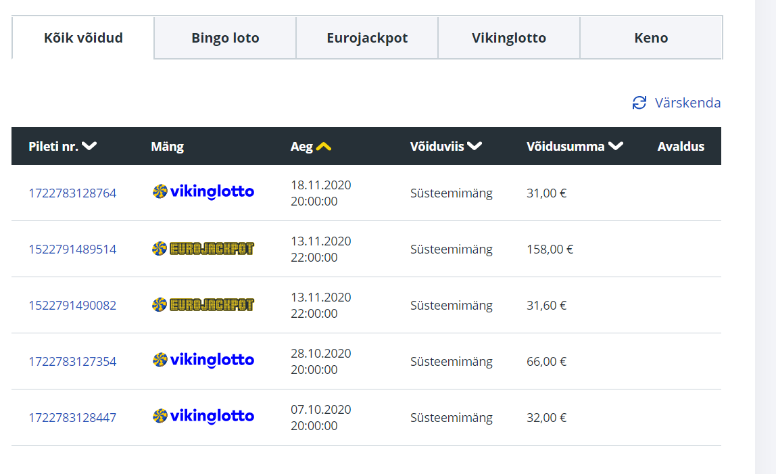Toggle the Aeg column sort arrow
The width and height of the screenshot is (776, 474).
pos(324,147)
